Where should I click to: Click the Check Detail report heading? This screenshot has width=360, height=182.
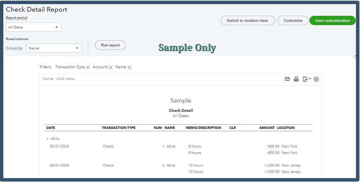tap(181, 111)
